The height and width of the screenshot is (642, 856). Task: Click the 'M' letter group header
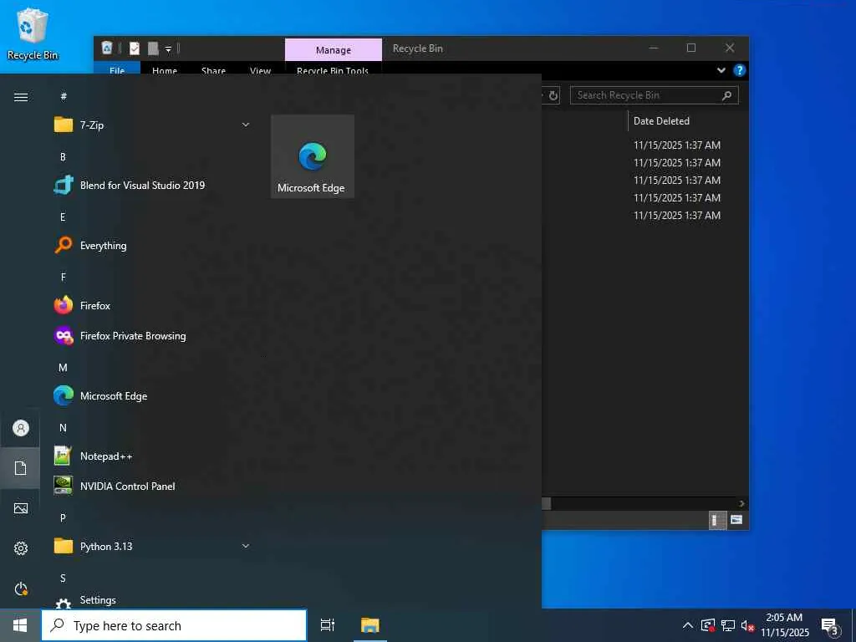coord(64,368)
